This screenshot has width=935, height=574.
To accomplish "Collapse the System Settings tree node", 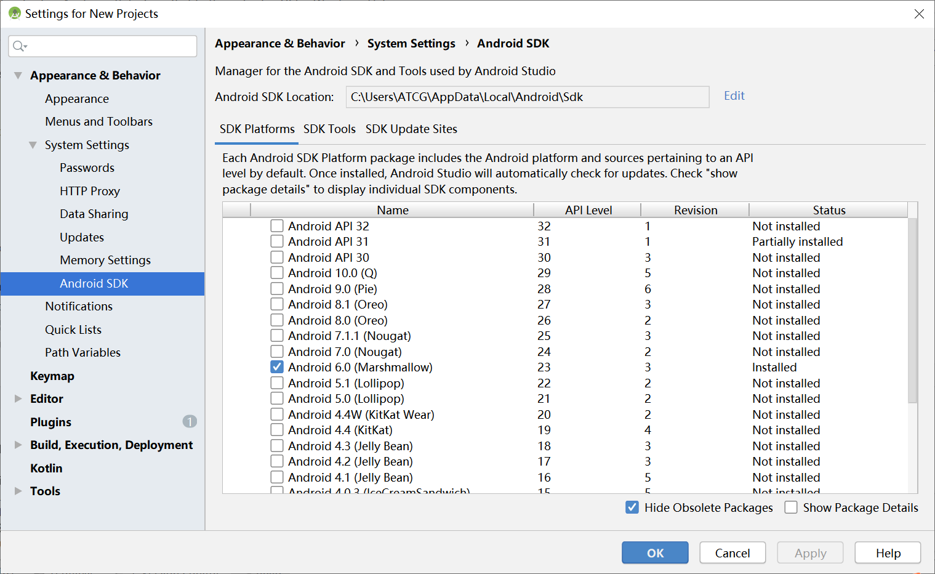I will (x=33, y=145).
